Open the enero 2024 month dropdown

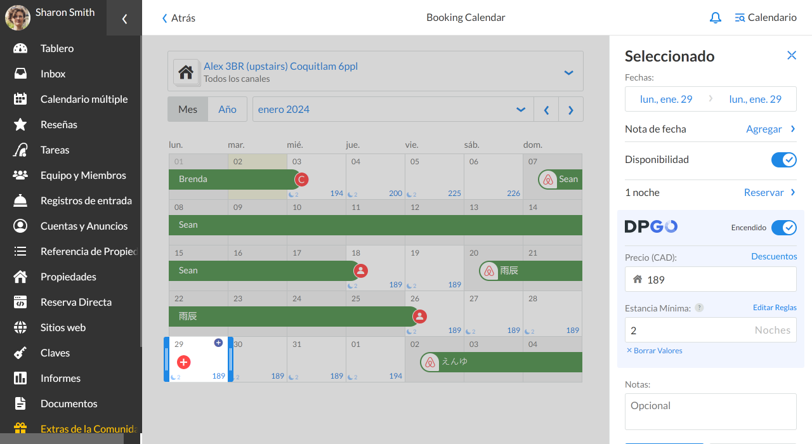click(520, 109)
